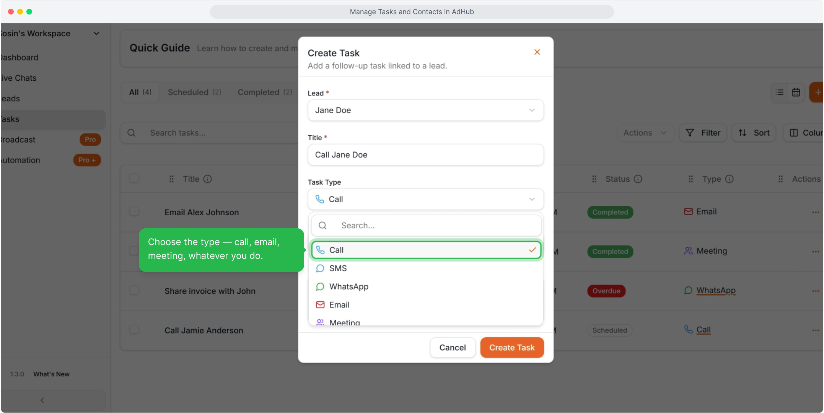Open Live Chats in the sidebar

point(18,78)
